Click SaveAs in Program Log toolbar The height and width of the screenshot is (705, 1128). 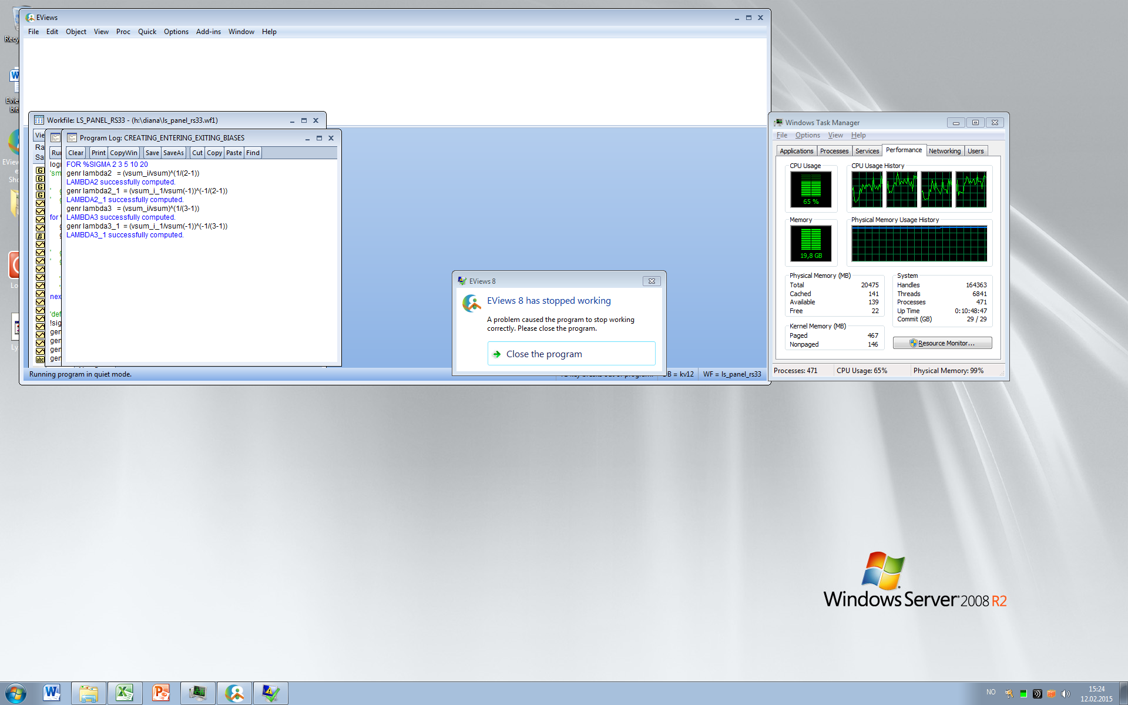[x=173, y=153]
